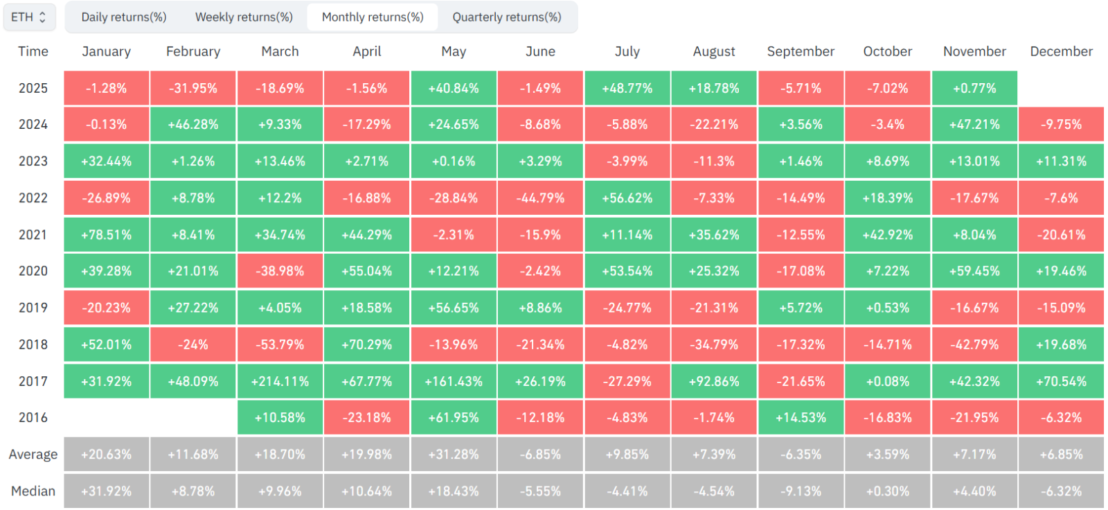Image resolution: width=1108 pixels, height=510 pixels.
Task: Select the 2016 row label
Action: click(33, 417)
